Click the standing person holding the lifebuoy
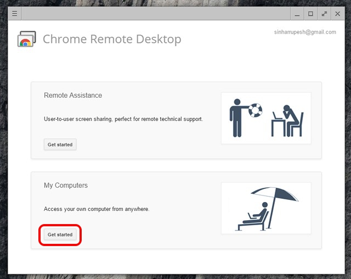This screenshot has height=279, width=351. (237, 118)
